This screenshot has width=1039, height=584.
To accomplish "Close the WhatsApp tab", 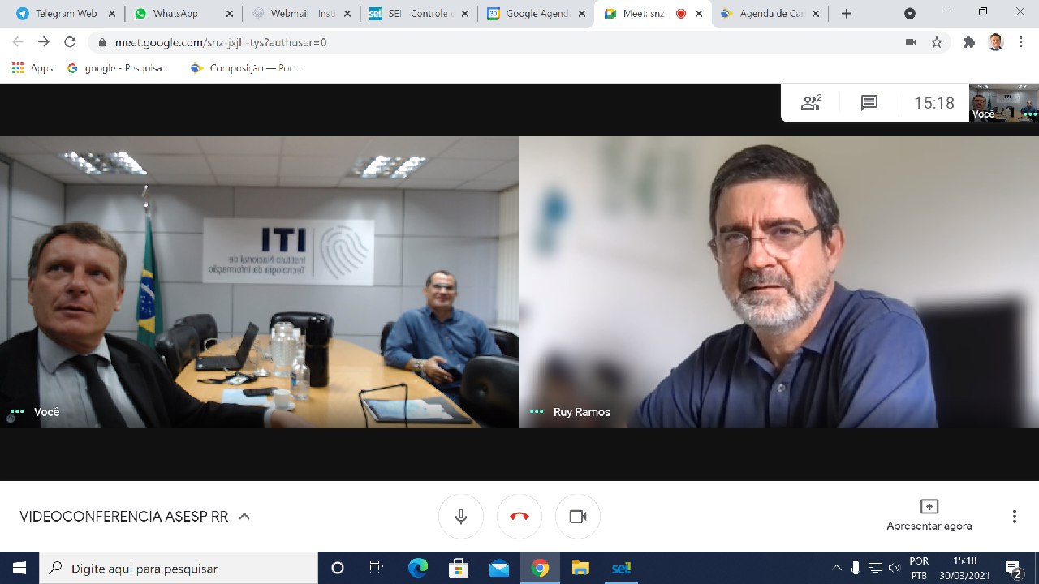I will click(229, 14).
